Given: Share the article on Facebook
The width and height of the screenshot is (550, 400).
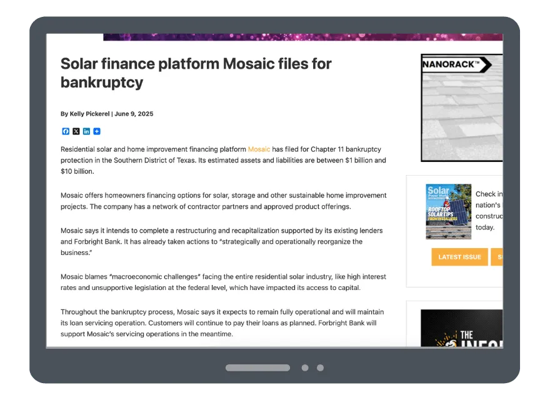Looking at the screenshot, I should tap(66, 131).
